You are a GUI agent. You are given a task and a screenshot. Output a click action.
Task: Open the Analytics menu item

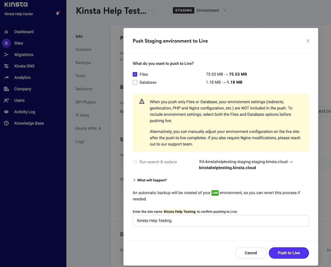pos(22,77)
